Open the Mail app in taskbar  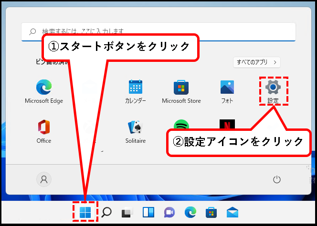[232, 212]
